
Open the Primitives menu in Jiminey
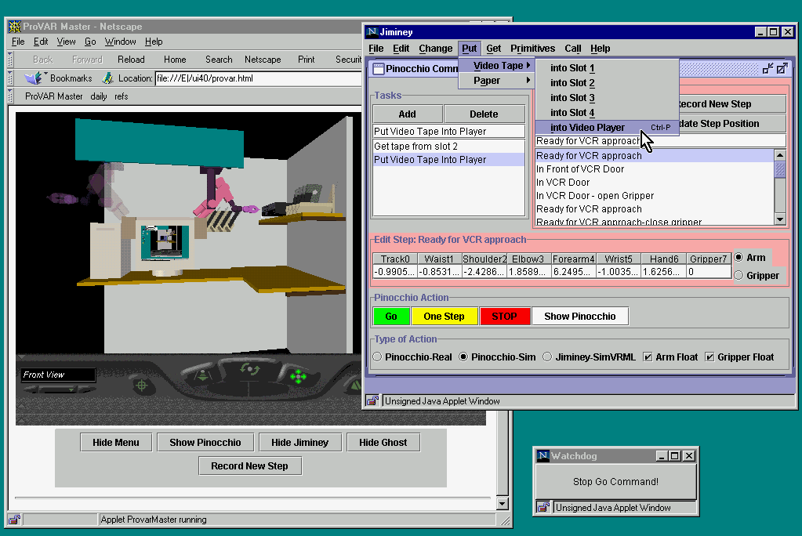532,49
